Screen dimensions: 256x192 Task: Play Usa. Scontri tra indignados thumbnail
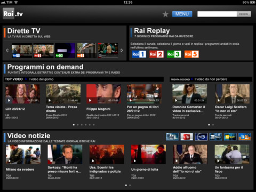click(107, 154)
